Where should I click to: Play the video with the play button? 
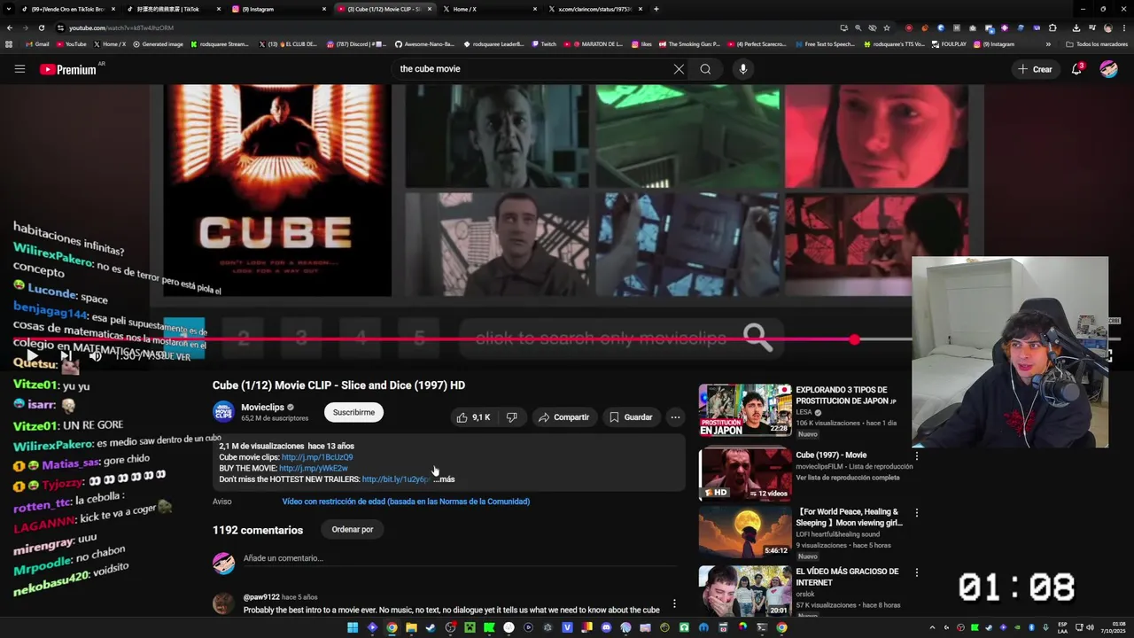coord(32,356)
